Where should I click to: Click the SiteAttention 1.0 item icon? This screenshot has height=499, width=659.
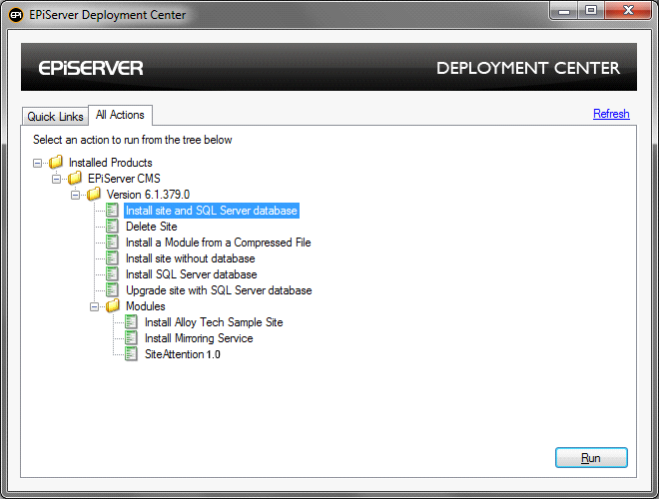click(x=132, y=354)
